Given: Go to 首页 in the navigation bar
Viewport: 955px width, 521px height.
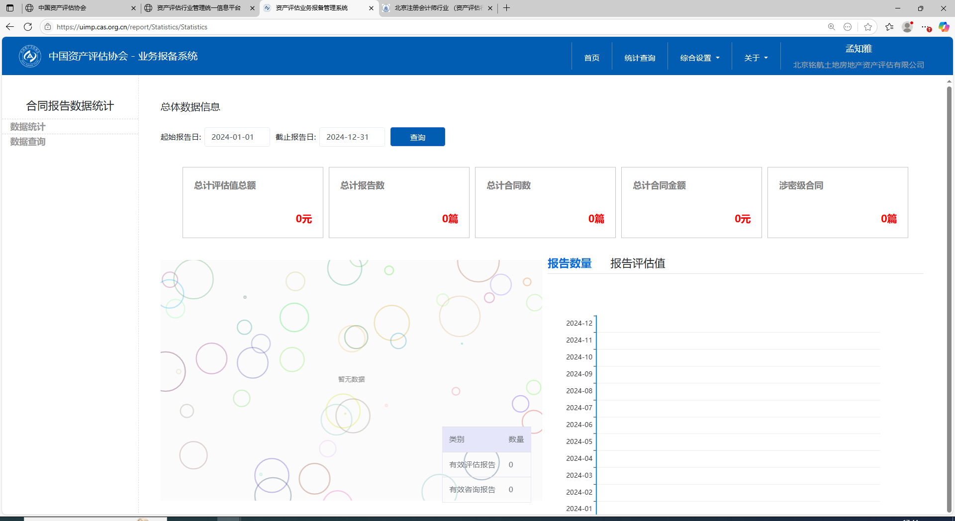Looking at the screenshot, I should tap(591, 58).
